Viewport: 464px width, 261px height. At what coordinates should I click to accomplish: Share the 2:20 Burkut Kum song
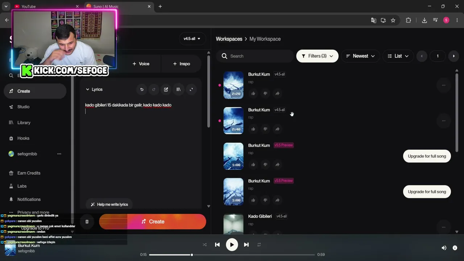(277, 94)
